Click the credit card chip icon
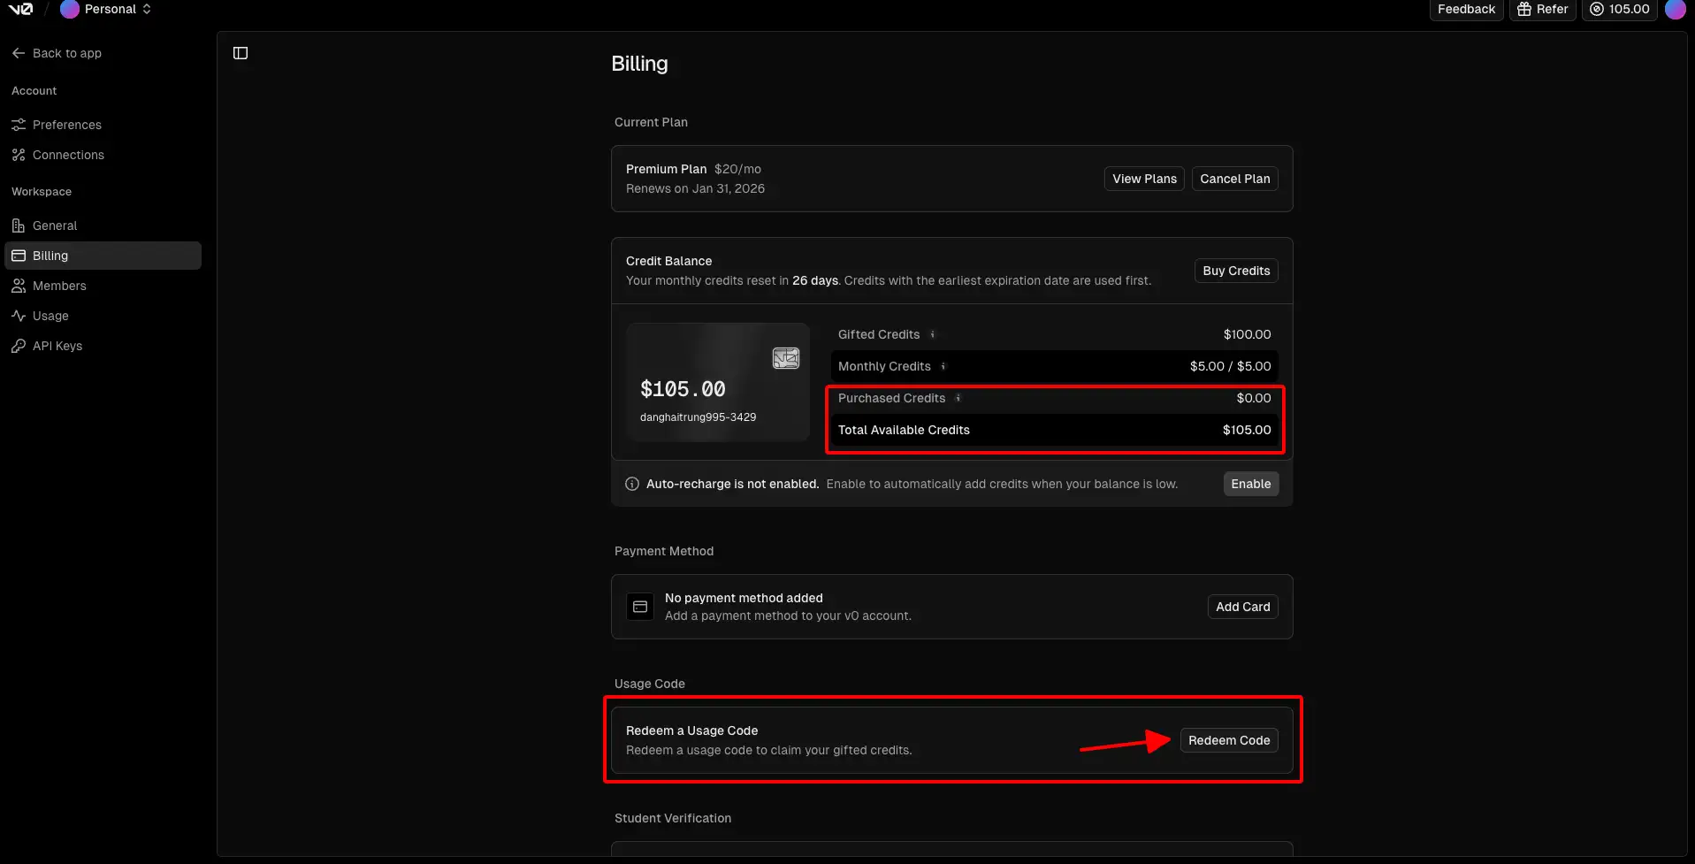Screen dimensions: 1695x864 785,358
